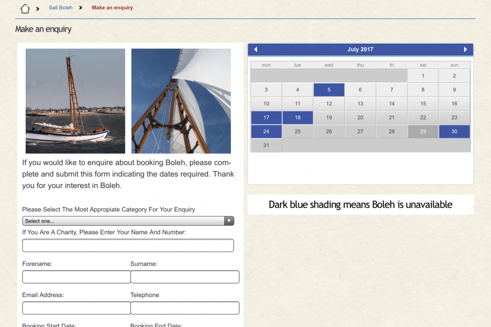This screenshot has width=491, height=327.
Task: Select July 19 in the calendar
Action: click(x=329, y=118)
